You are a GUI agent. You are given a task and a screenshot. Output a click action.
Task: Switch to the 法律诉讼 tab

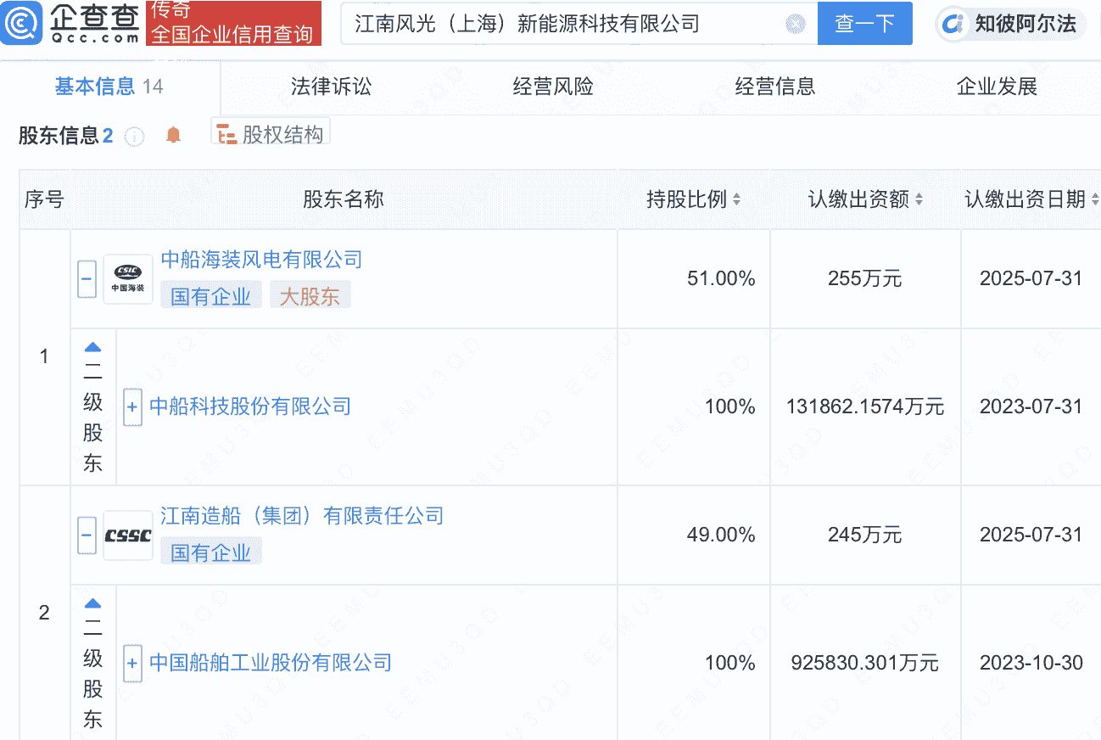331,87
